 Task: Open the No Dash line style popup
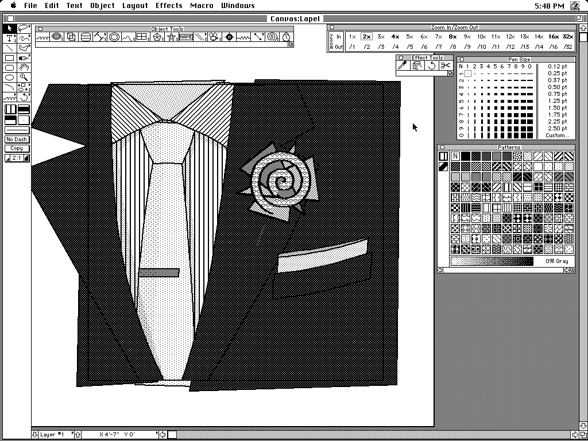[x=17, y=140]
